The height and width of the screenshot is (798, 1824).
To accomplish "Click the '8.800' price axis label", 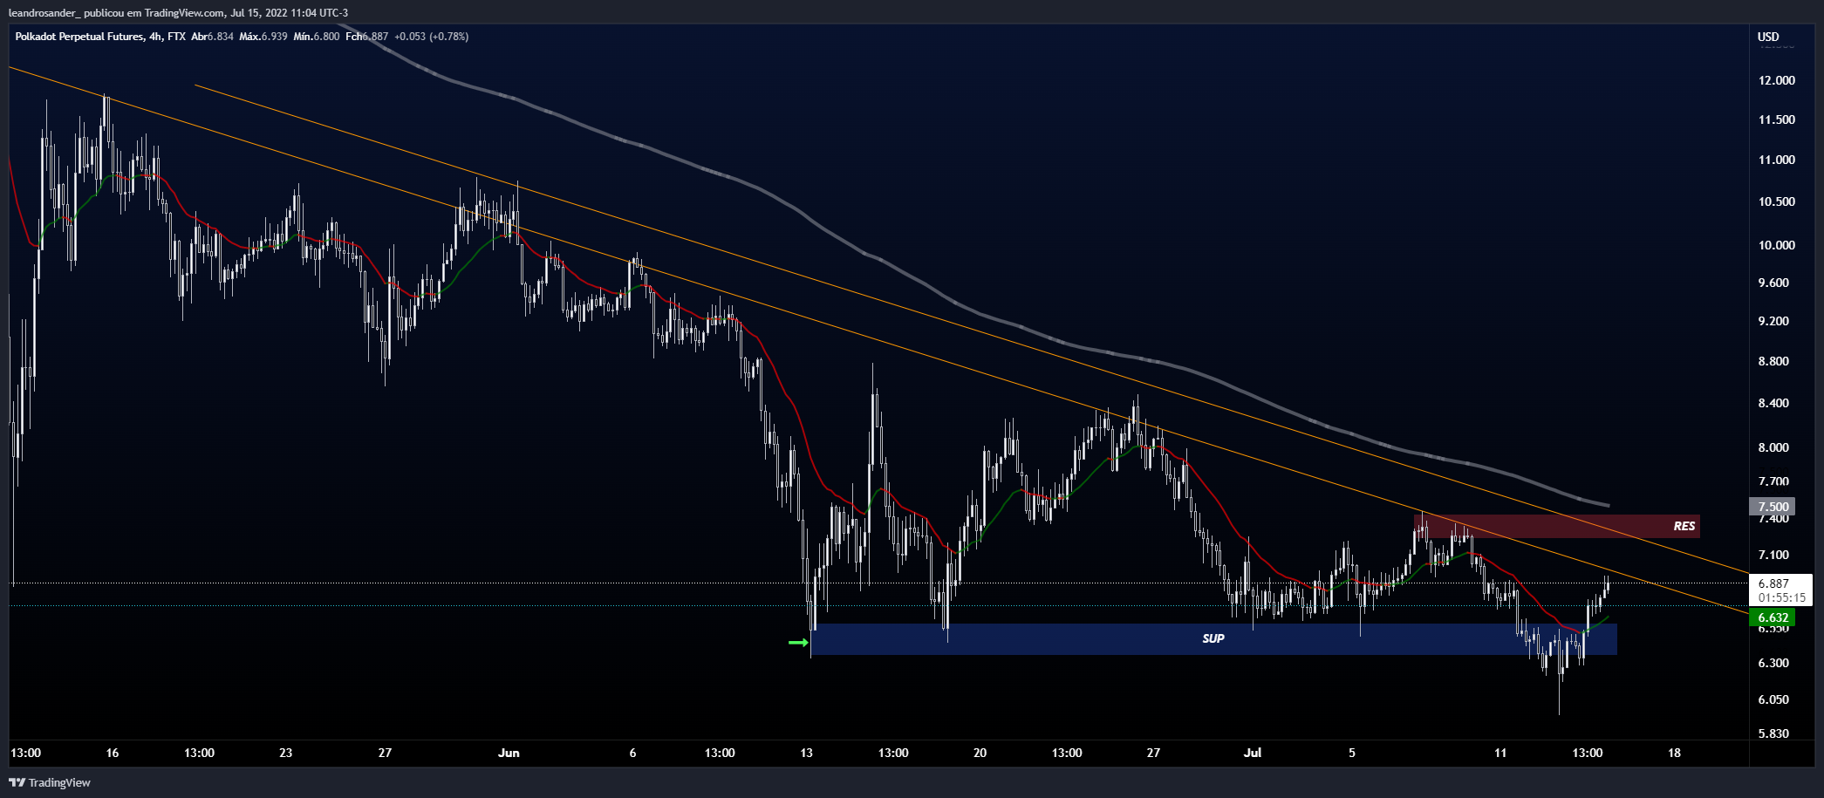I will pos(1773,361).
